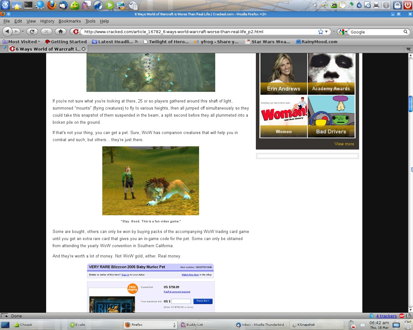Viewport: 413px width, 330px height.
Task: Click the Women topic thumbnail
Action: pos(284,116)
